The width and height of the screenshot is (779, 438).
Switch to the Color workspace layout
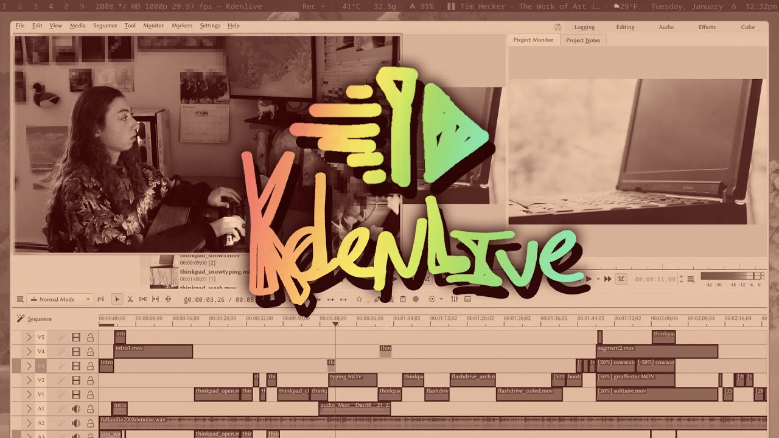(x=748, y=27)
